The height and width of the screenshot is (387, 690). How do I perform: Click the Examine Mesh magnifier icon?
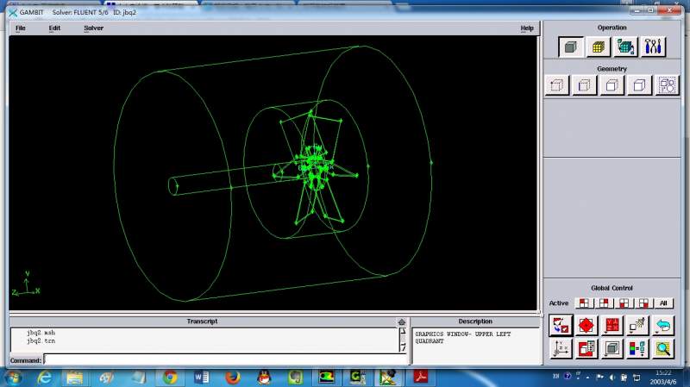point(663,349)
